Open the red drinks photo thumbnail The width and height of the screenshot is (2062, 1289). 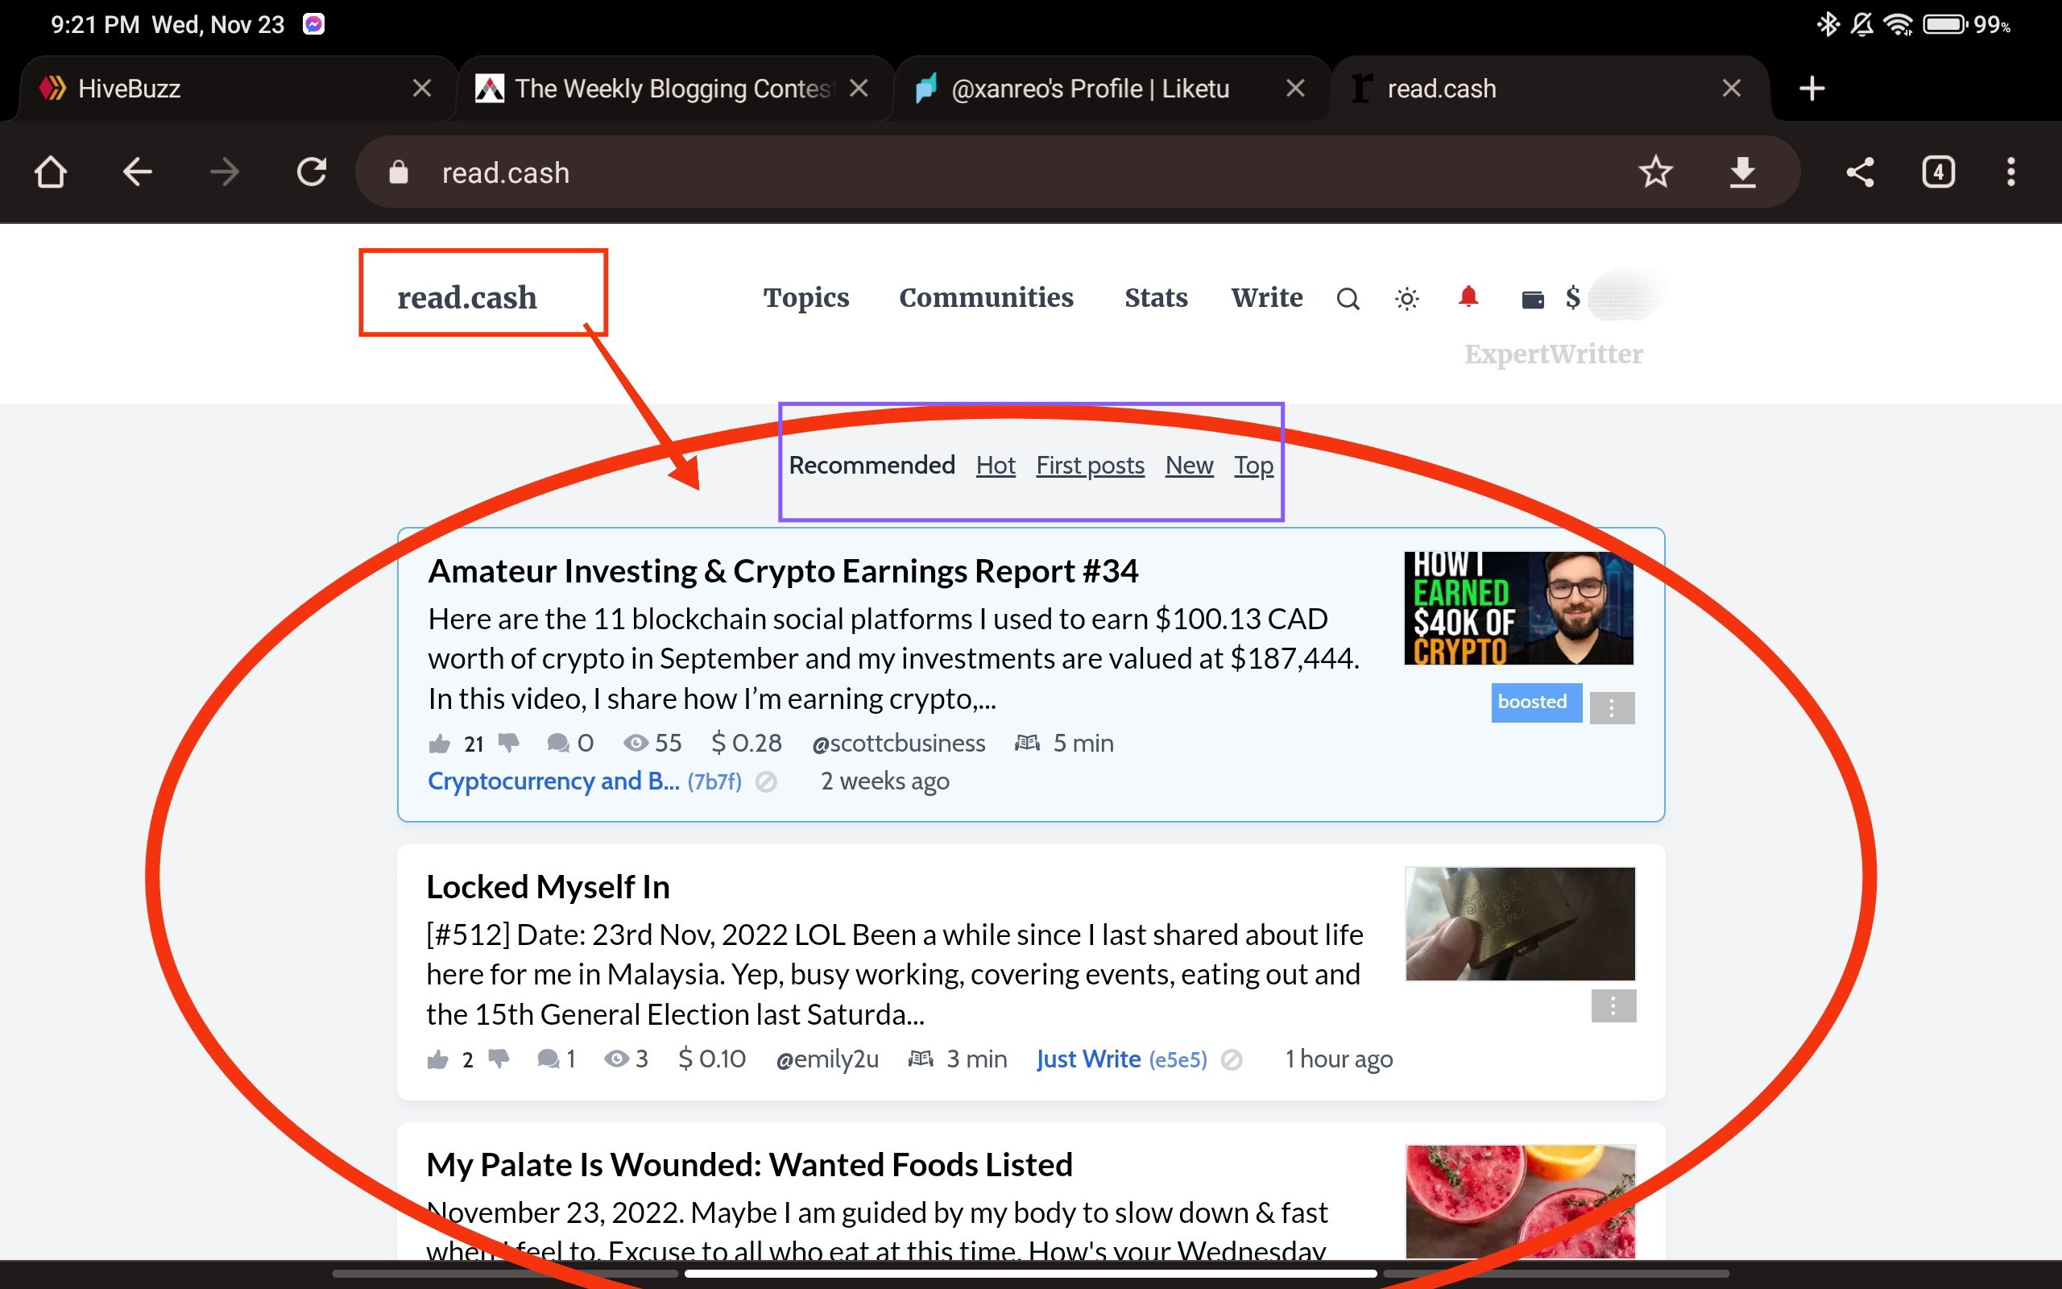(1520, 1201)
